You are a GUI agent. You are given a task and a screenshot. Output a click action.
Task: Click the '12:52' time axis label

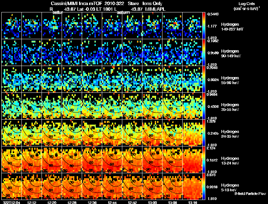[132, 202]
